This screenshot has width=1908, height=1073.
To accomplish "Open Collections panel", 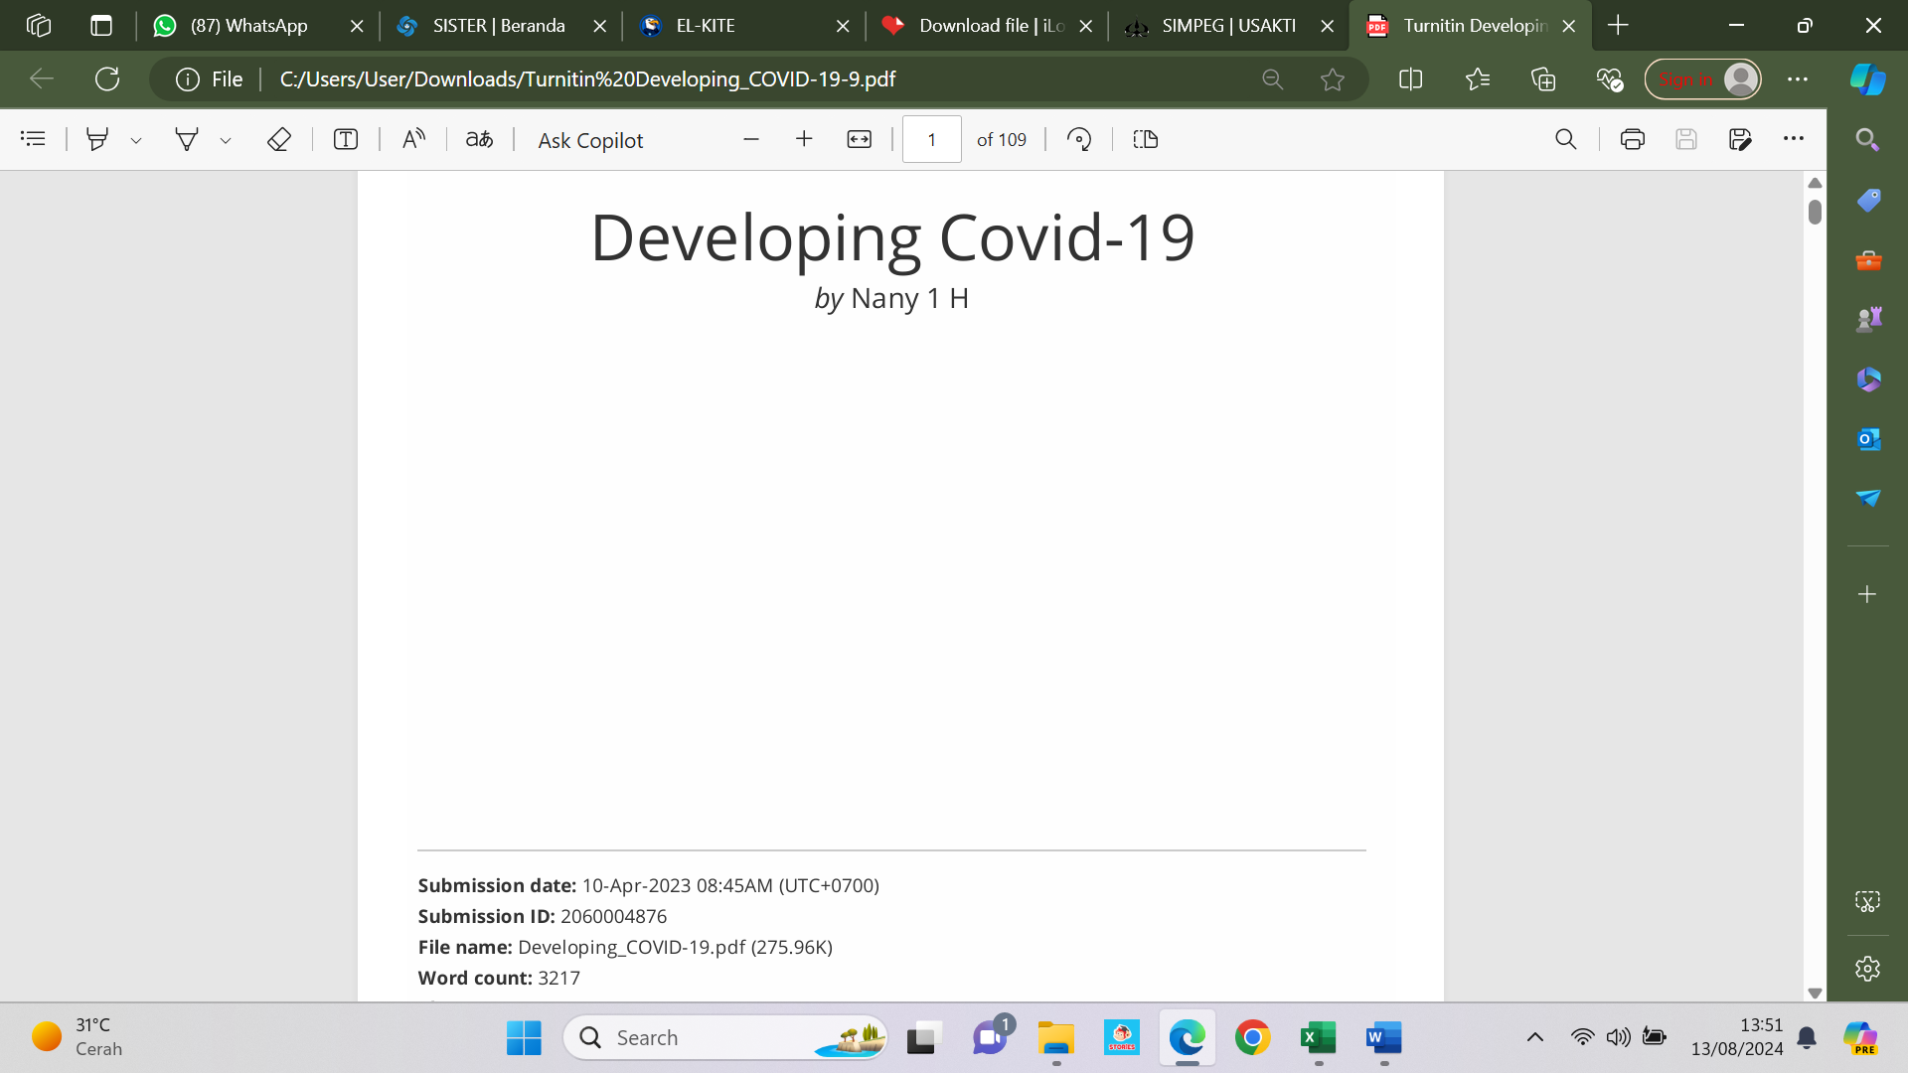I will (1543, 79).
